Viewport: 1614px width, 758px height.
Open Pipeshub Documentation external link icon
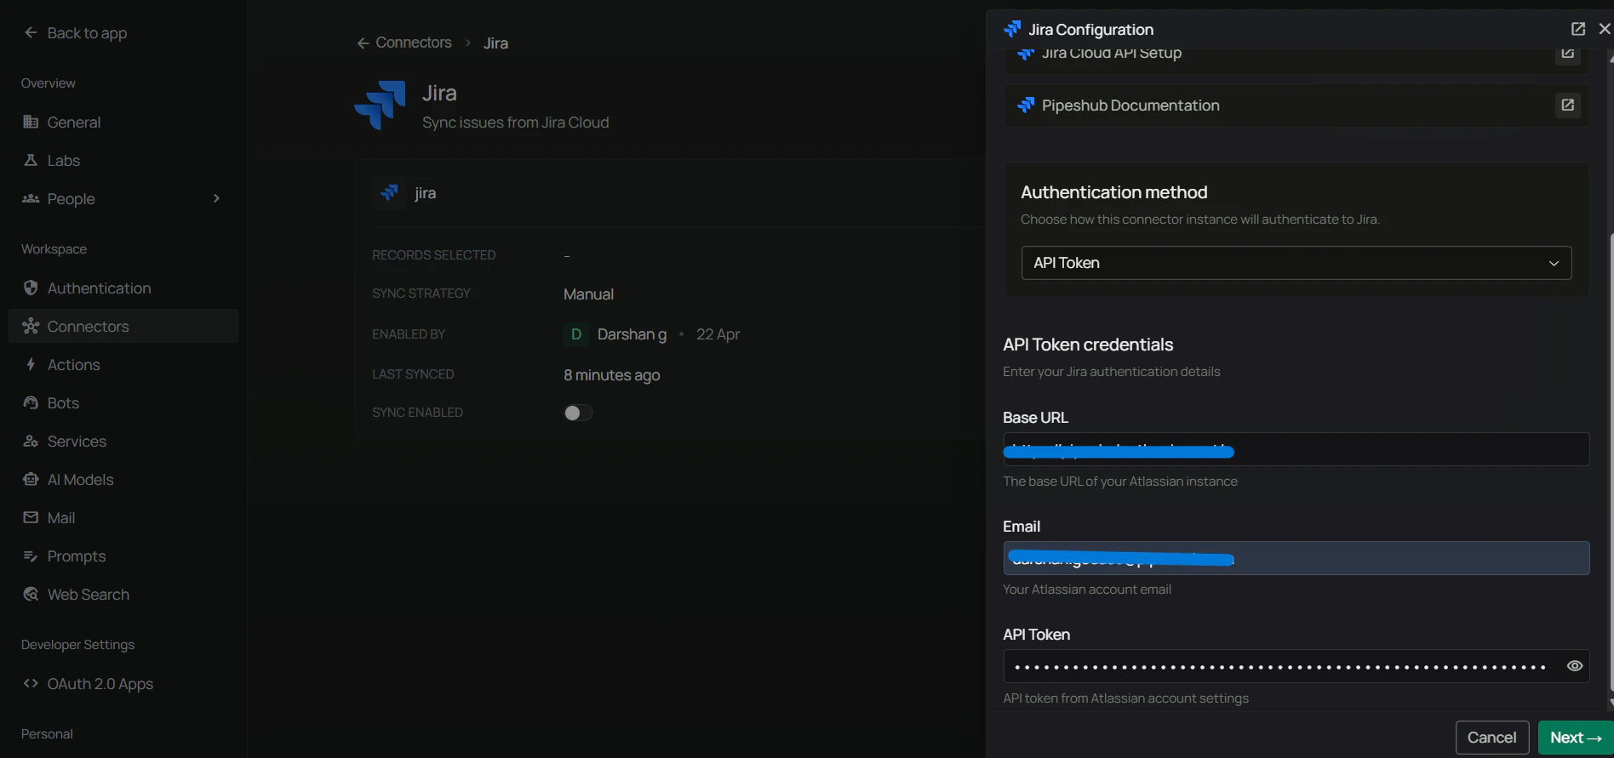pyautogui.click(x=1568, y=105)
